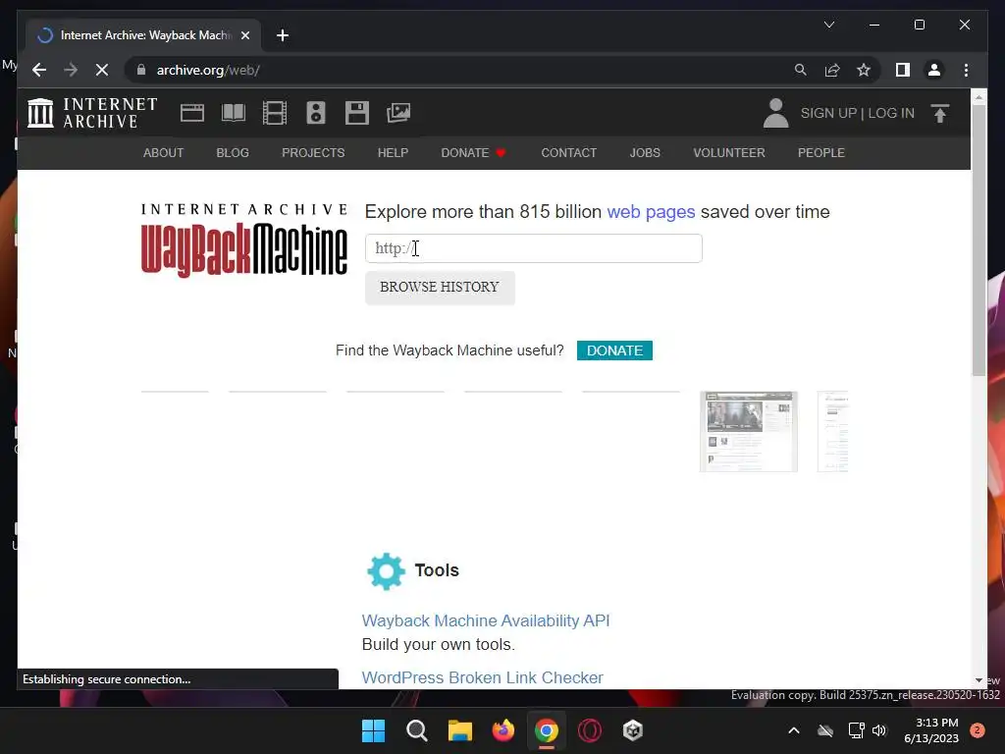Open Chrome three-dot menu
Image resolution: width=1005 pixels, height=754 pixels.
point(966,70)
